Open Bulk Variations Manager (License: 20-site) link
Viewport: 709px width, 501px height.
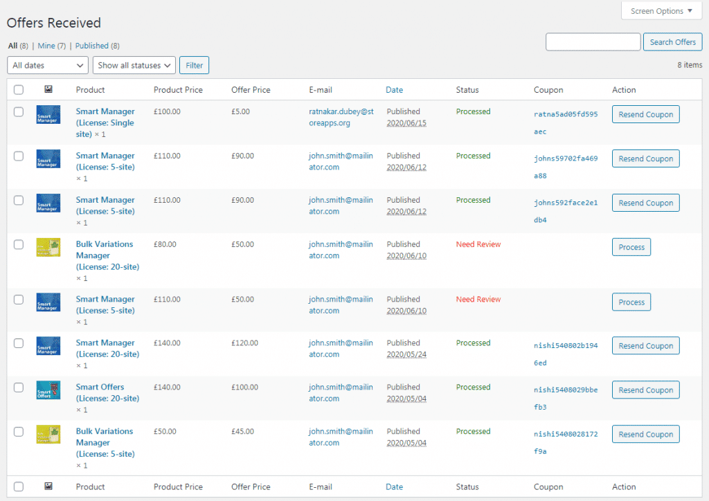107,255
